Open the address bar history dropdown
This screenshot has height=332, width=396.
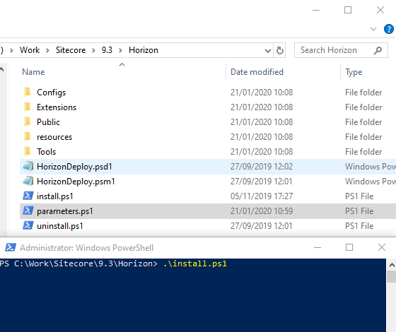tap(268, 51)
